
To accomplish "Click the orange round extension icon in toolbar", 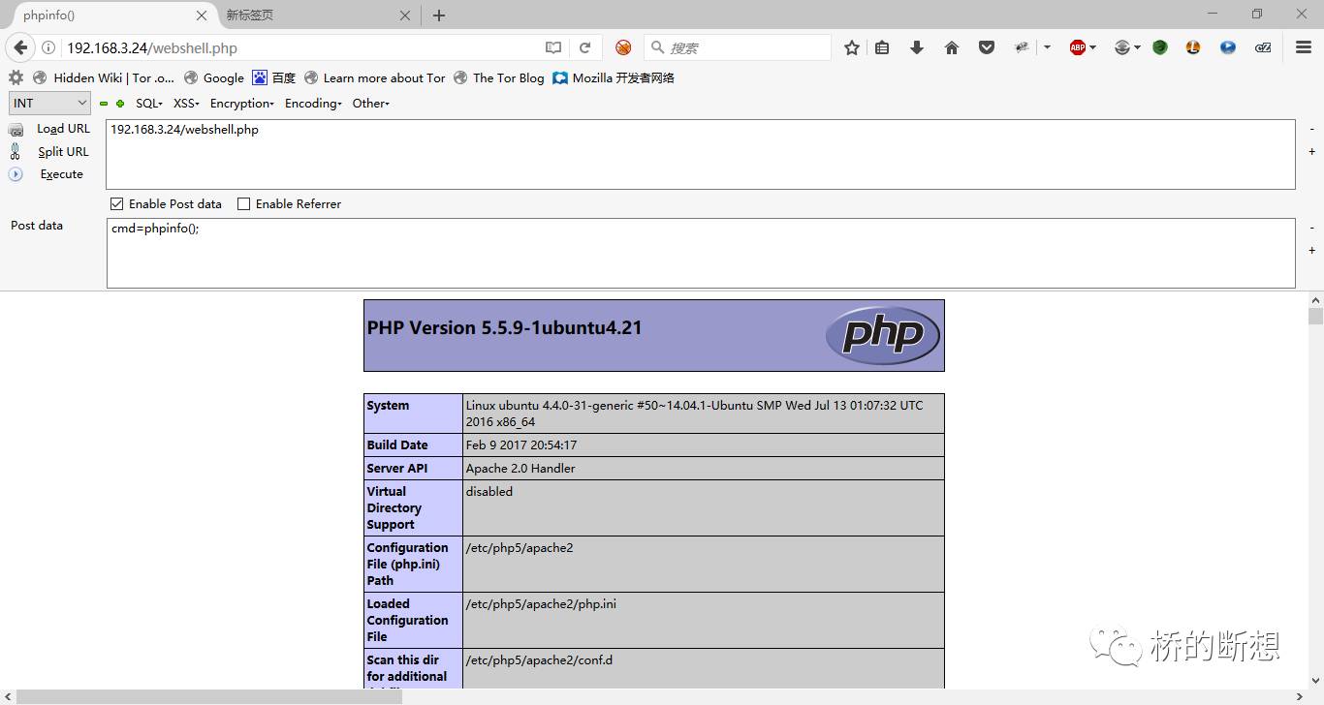I will point(1193,47).
